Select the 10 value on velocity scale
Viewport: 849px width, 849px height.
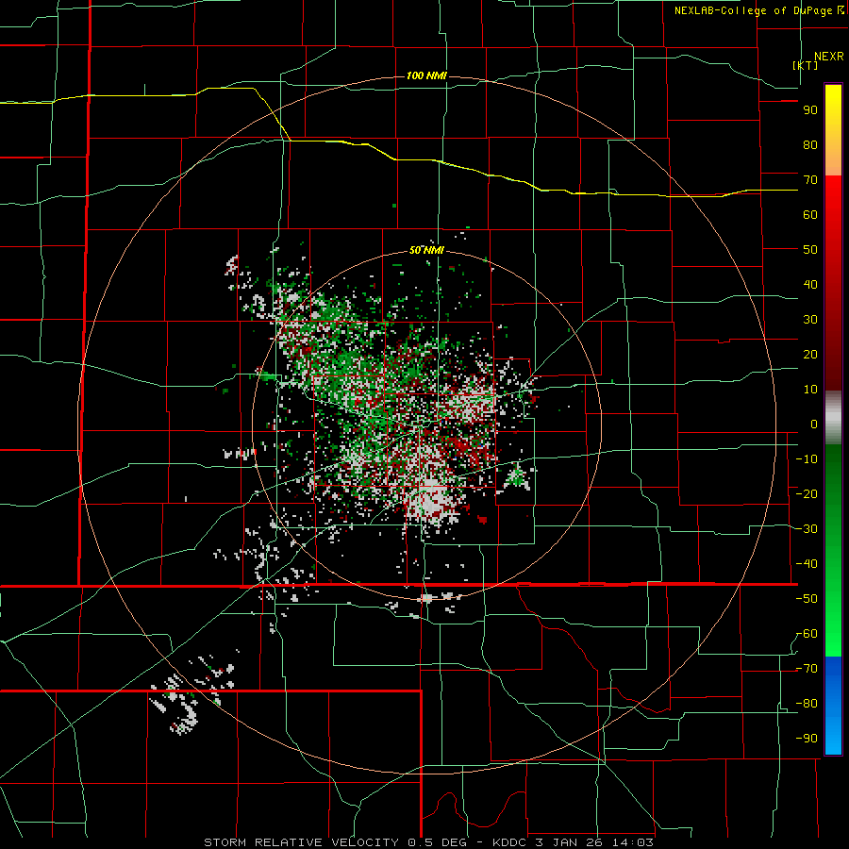(810, 390)
